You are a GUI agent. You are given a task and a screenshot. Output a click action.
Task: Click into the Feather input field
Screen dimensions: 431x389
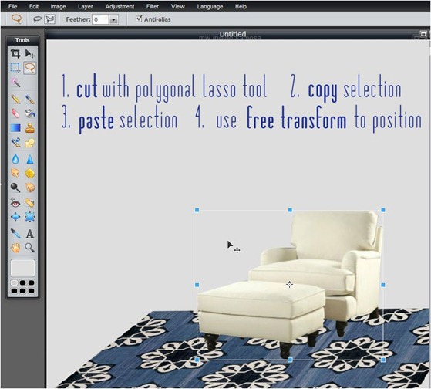click(100, 19)
